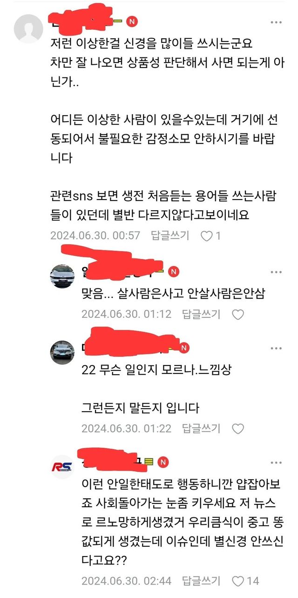This screenshot has height=598, width=298.
Task: Open the gray default profile avatar
Action: click(28, 29)
